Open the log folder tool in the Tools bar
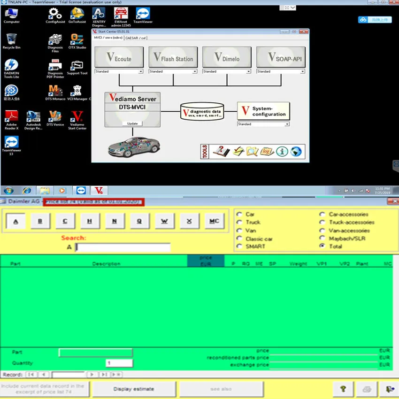Image resolution: width=399 pixels, height=399 pixels. pos(267,152)
